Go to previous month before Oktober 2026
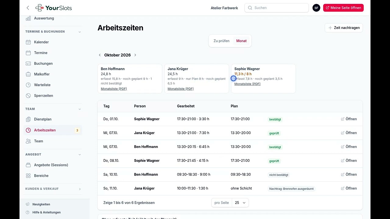Screen dimensions: 390x219 [x=100, y=55]
